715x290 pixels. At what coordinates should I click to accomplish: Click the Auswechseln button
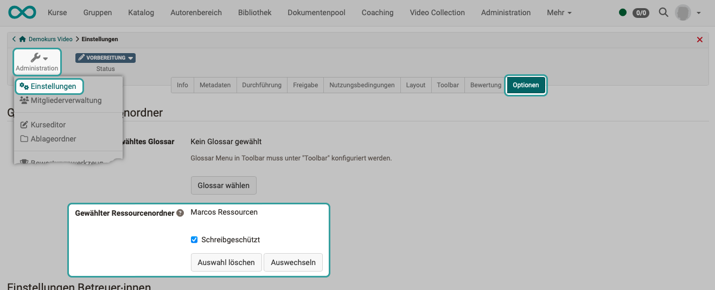(293, 262)
